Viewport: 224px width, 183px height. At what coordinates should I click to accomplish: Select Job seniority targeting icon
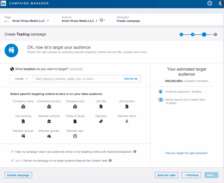23,121
